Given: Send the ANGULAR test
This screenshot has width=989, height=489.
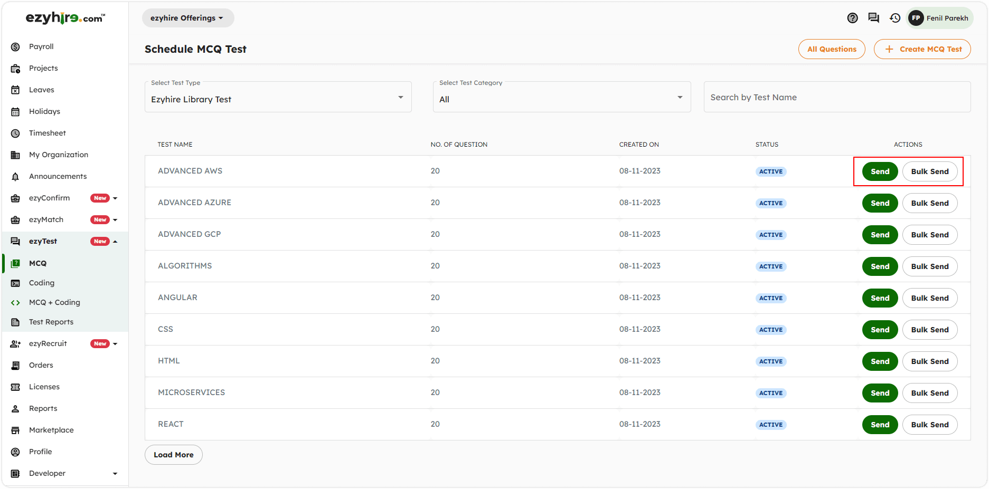Looking at the screenshot, I should pos(880,298).
